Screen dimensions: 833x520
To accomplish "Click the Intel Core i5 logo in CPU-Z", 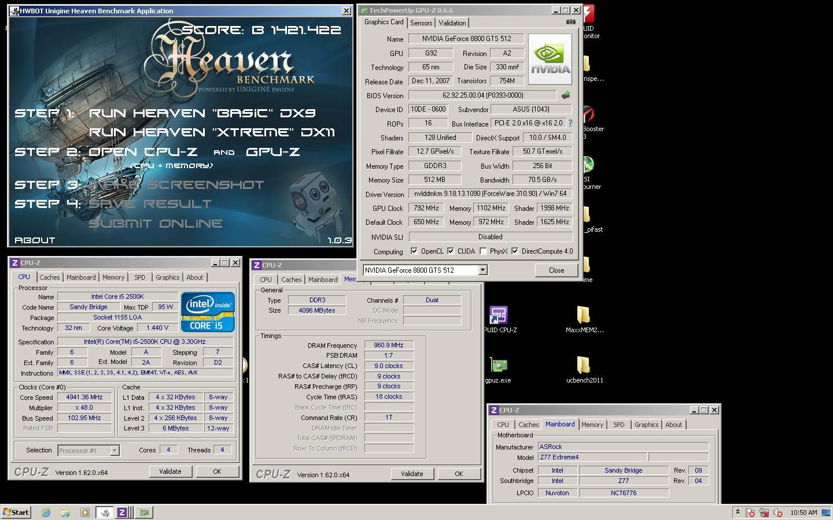I will click(208, 312).
